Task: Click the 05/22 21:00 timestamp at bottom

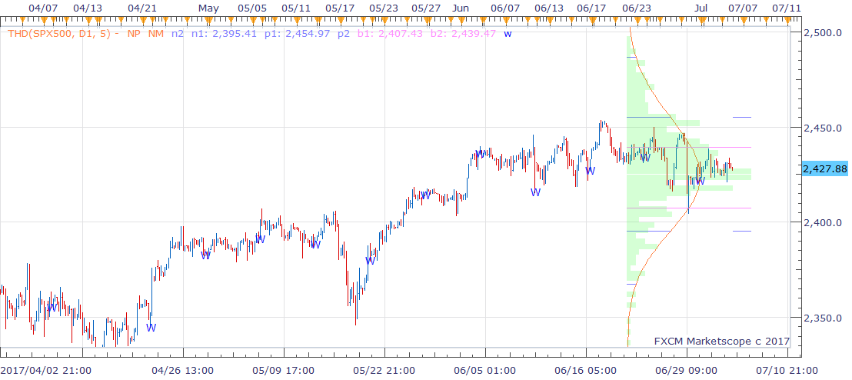Action: (384, 370)
